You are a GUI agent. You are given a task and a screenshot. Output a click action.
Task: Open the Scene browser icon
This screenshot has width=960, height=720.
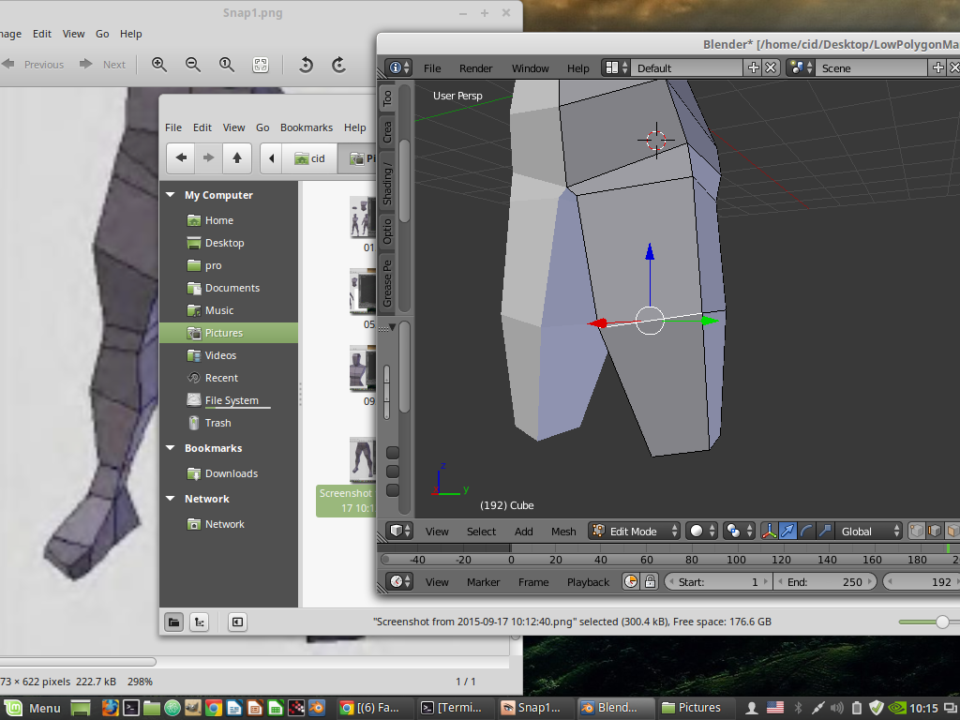[x=801, y=67]
